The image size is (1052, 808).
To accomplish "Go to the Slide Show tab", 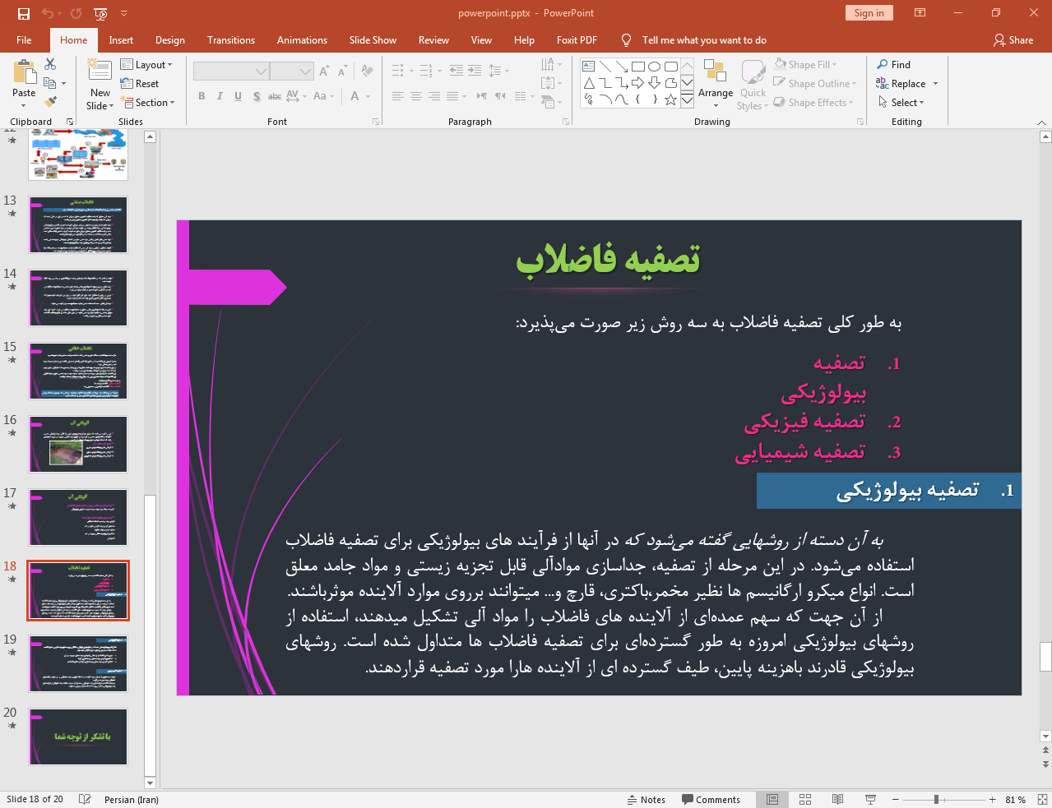I will 373,40.
